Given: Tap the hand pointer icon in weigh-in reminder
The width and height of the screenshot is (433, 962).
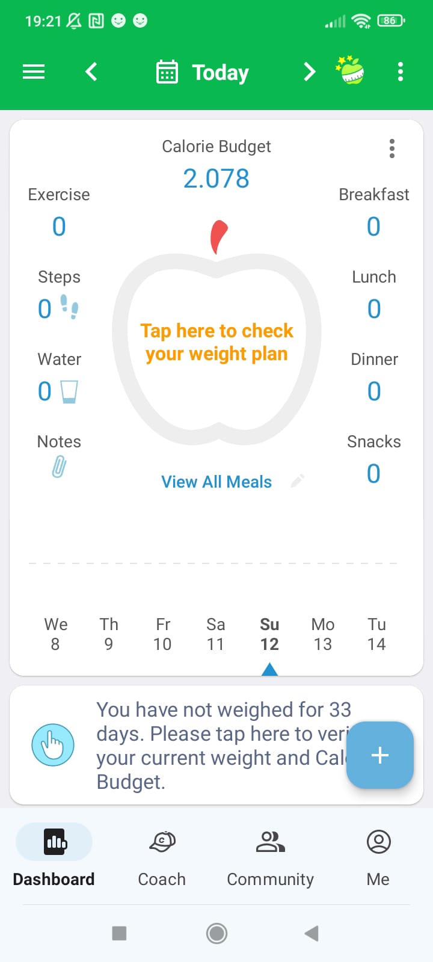Looking at the screenshot, I should 53,745.
